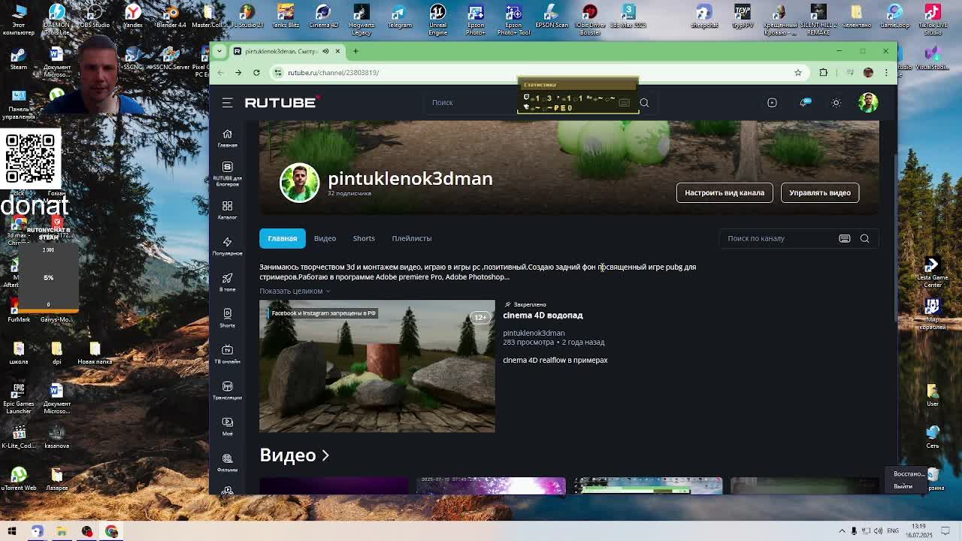
Task: Open the OBS Studio desktop icon
Action: tap(95, 16)
